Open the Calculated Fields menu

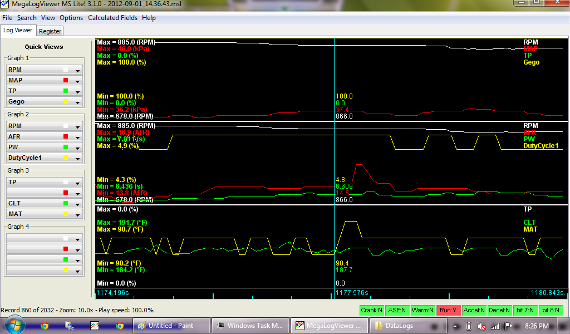click(x=113, y=18)
